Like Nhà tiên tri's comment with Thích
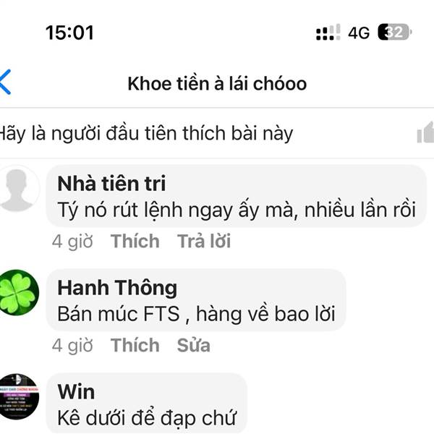Screen dimensions: 434x434 coord(135,241)
